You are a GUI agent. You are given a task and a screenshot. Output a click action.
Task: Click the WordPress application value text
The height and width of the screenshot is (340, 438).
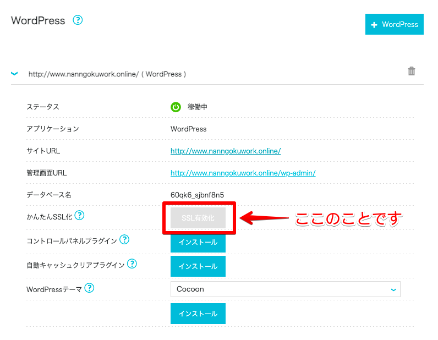coord(189,129)
